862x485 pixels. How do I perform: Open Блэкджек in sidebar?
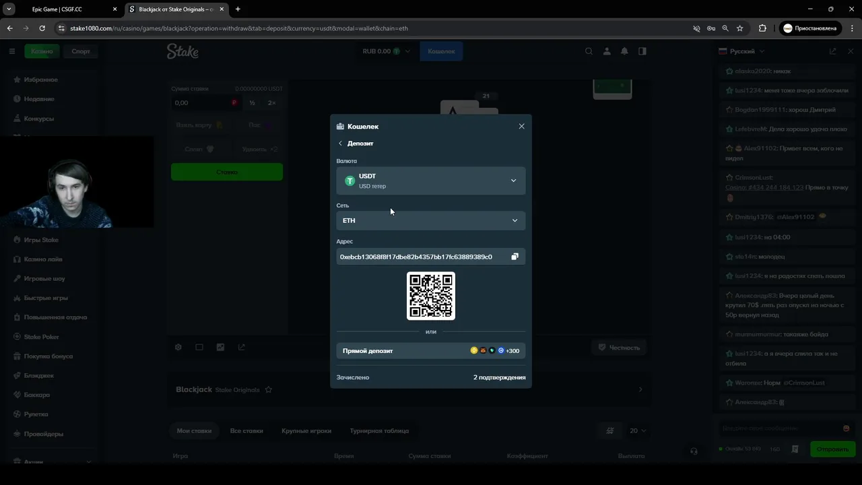click(x=38, y=375)
